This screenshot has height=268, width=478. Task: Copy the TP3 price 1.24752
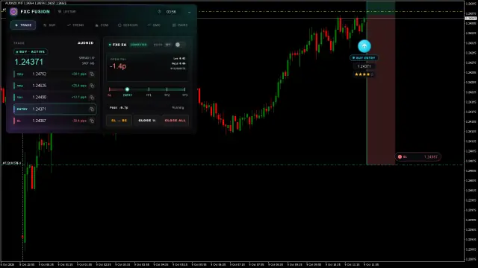[92, 74]
